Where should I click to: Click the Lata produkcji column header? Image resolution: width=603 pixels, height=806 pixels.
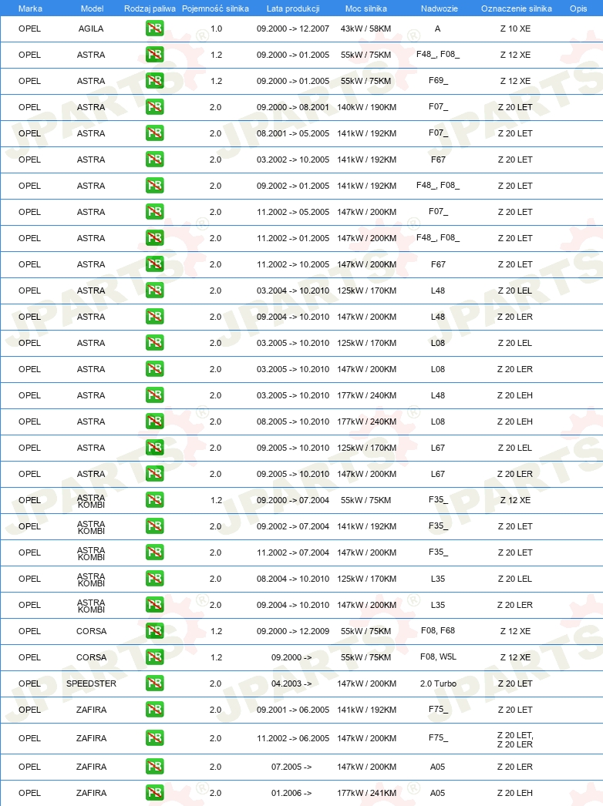click(x=293, y=8)
